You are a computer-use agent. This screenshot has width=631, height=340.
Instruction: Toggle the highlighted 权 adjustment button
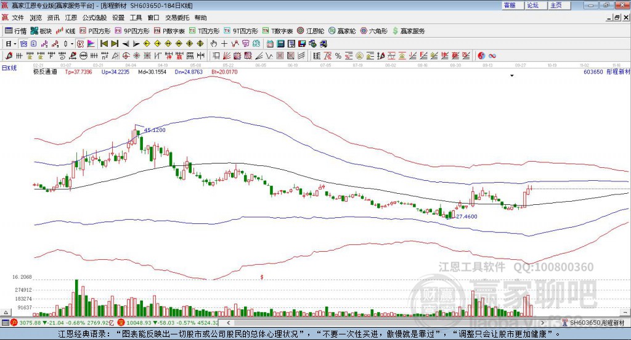tap(81, 44)
